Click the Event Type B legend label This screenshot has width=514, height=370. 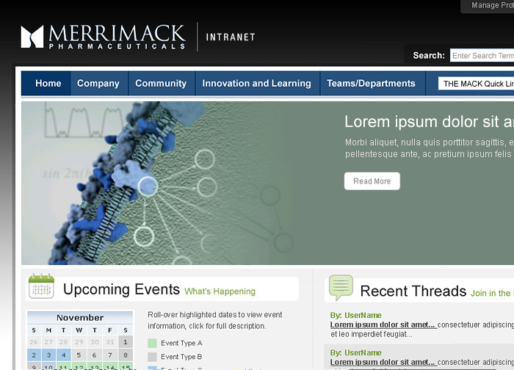pyautogui.click(x=181, y=357)
